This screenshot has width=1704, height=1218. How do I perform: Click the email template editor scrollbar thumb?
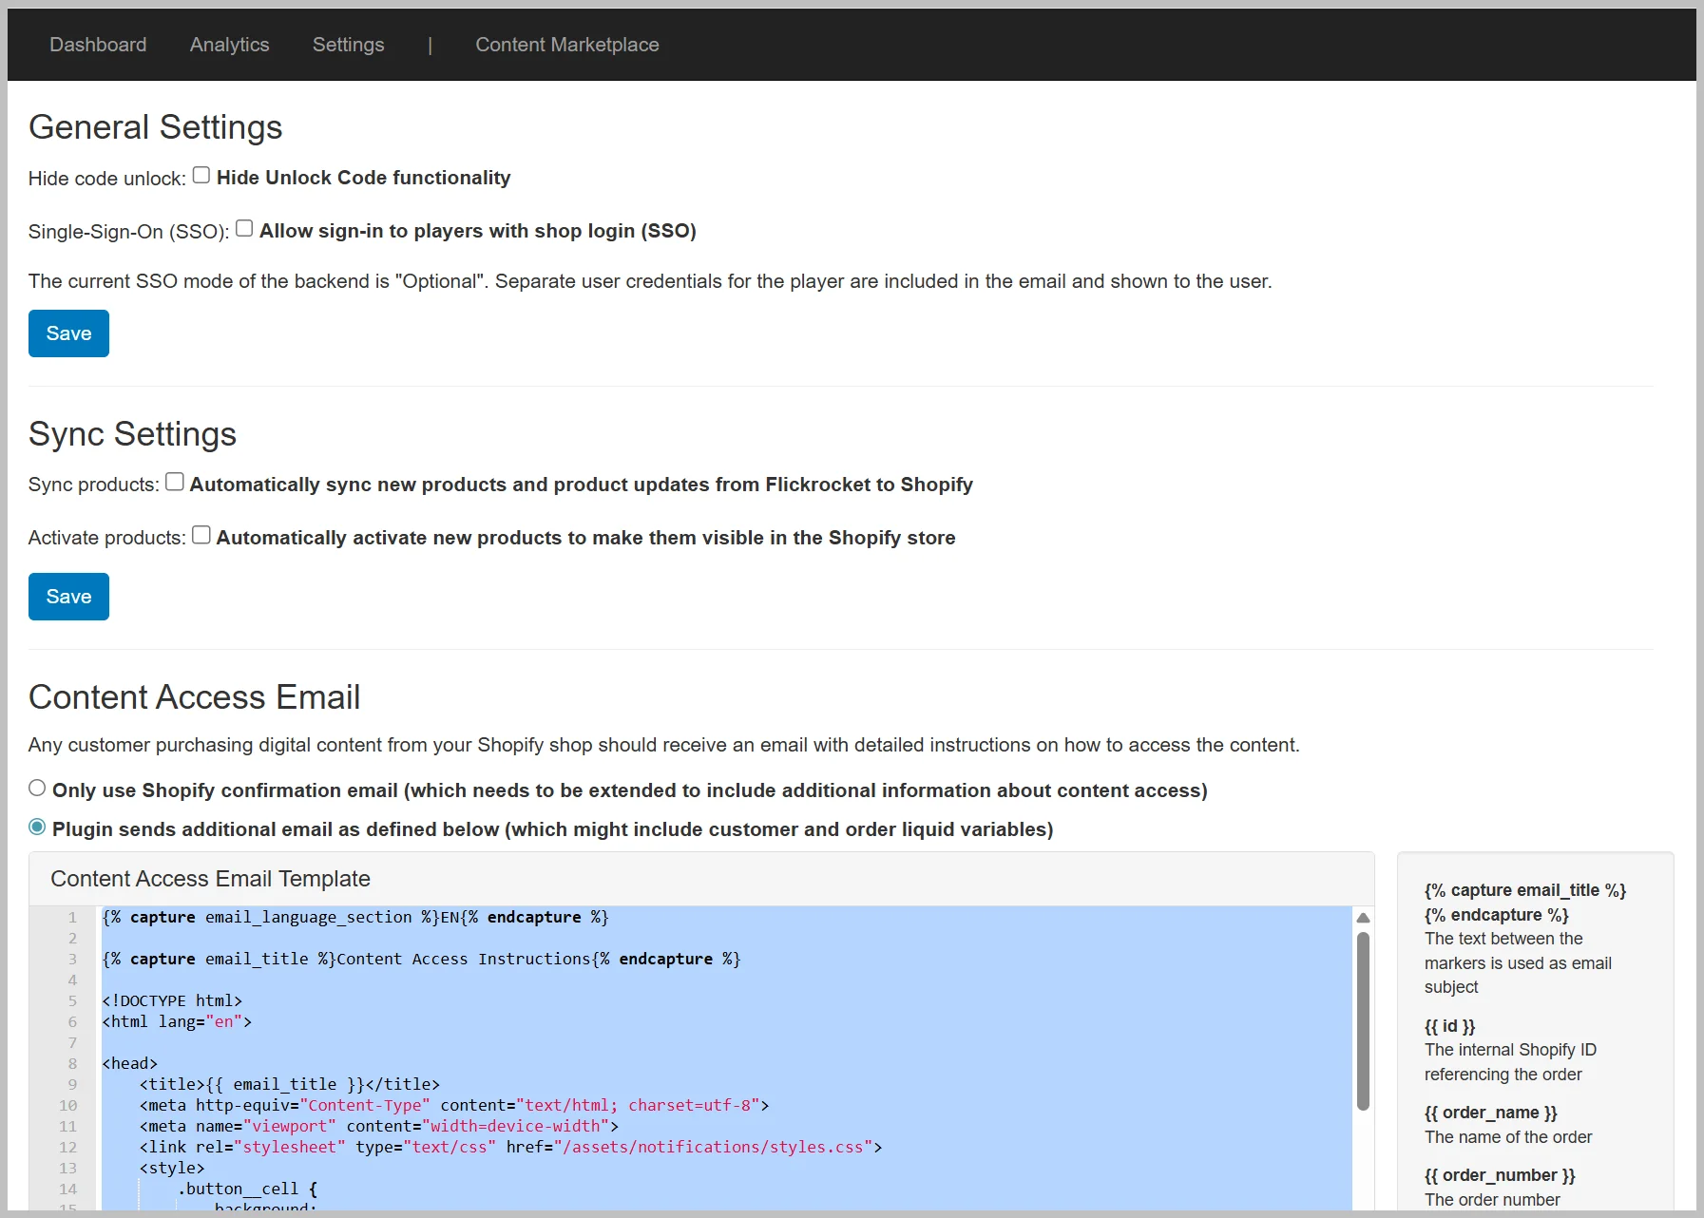click(1363, 1021)
